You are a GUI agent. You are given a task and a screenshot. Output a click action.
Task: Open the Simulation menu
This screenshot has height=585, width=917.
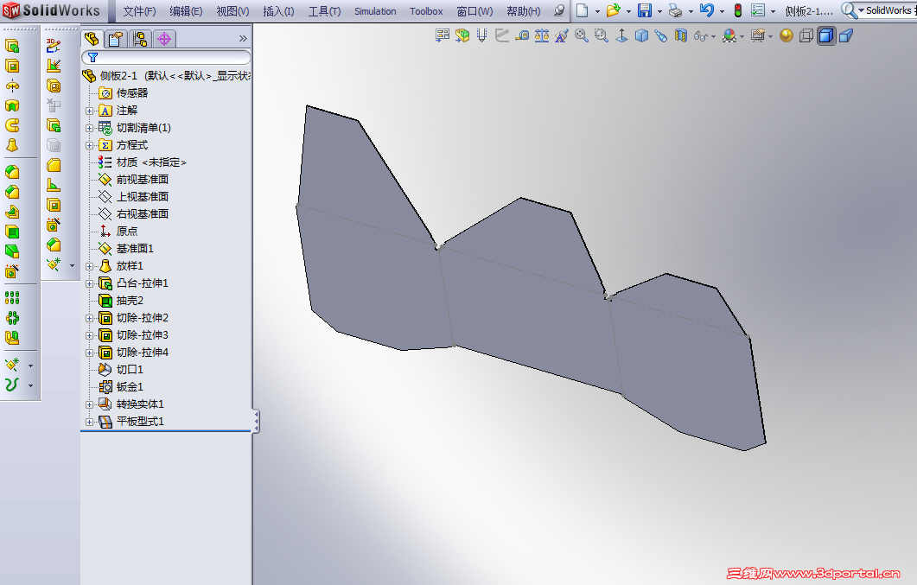[375, 11]
